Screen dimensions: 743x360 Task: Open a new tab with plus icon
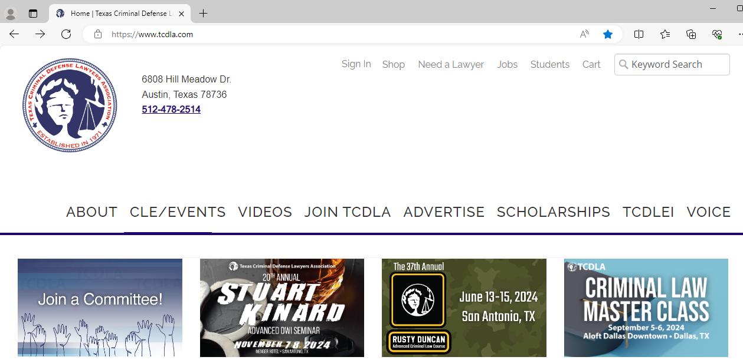point(203,13)
